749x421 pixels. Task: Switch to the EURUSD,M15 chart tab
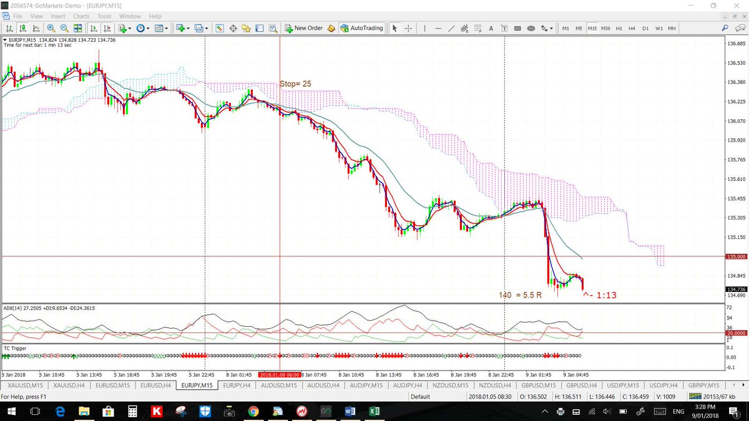coord(112,385)
